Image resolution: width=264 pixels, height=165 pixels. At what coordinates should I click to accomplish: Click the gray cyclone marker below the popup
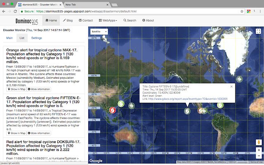coord(187,111)
